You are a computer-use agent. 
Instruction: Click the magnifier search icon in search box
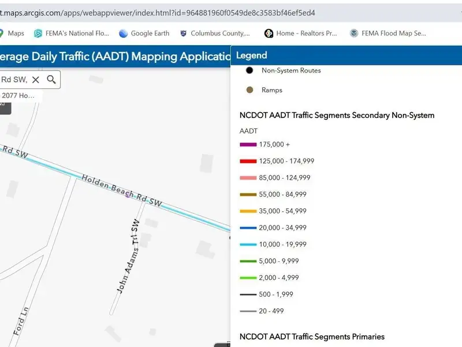(x=51, y=80)
